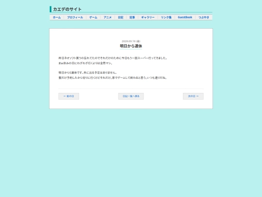This screenshot has width=262, height=197.
Task: Click the line まぁ休みの日にわざわざ行くよりは全然マシ。
Action: pos(85,63)
